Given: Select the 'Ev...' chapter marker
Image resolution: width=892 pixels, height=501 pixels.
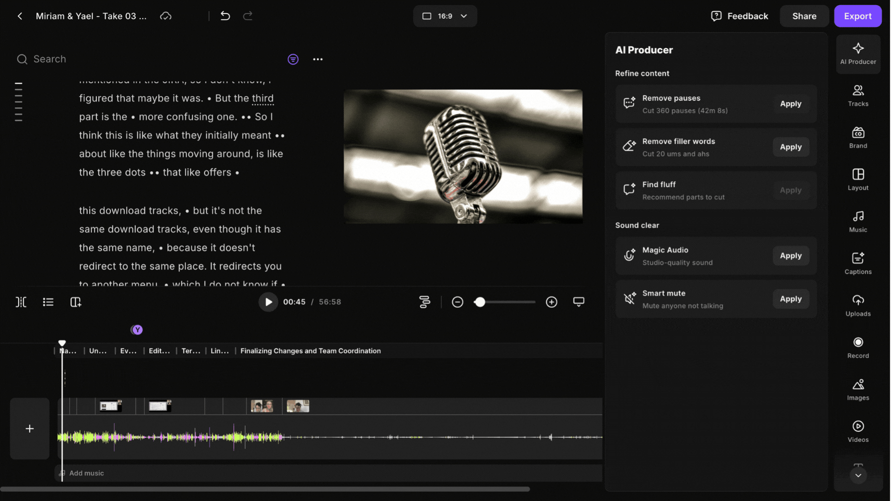Looking at the screenshot, I should point(128,351).
